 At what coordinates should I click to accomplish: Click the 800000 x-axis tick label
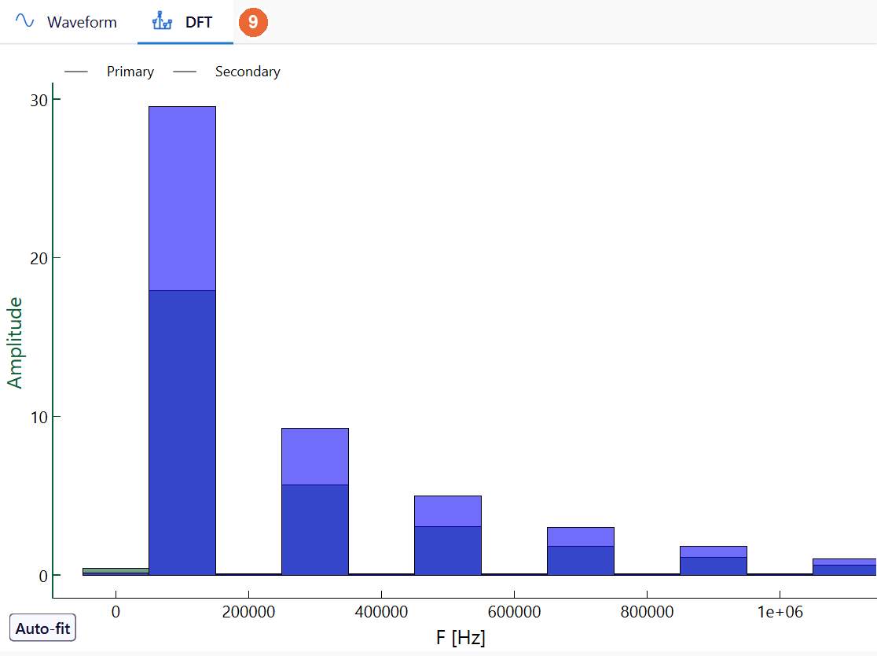click(x=647, y=612)
